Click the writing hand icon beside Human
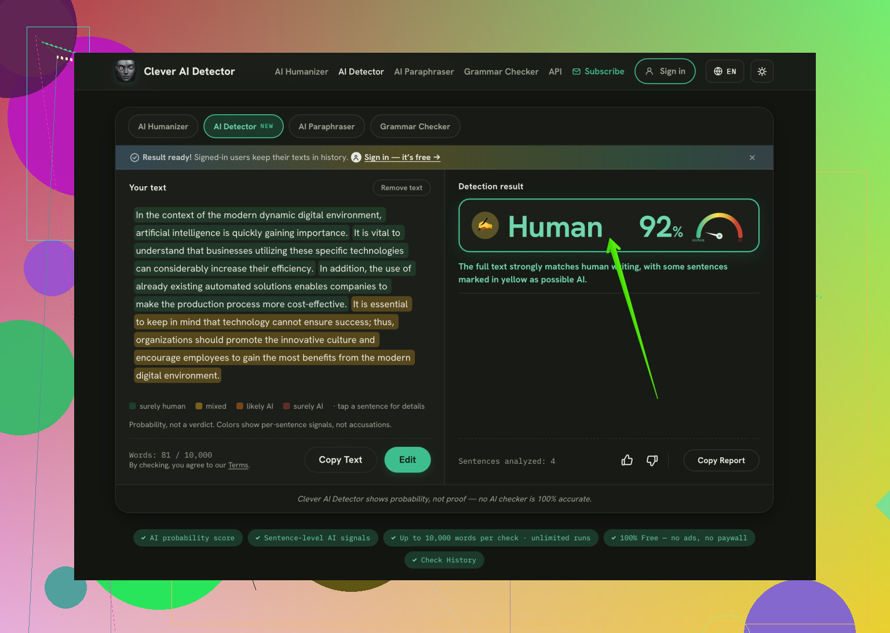890x633 pixels. tap(485, 225)
